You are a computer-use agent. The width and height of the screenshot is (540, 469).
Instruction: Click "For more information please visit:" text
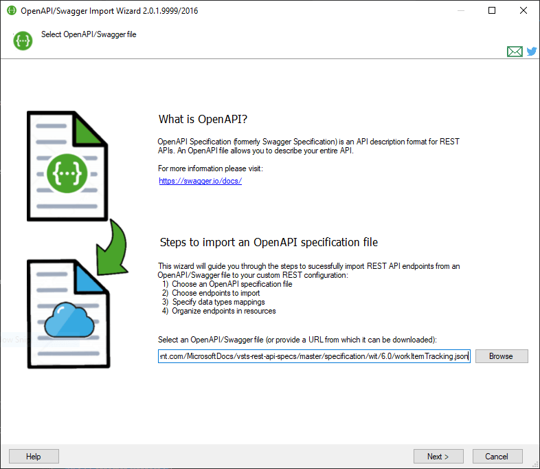click(210, 168)
